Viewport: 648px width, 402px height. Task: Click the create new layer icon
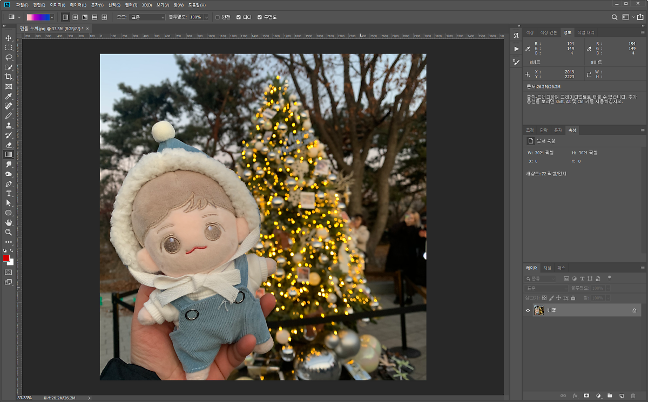(622, 396)
